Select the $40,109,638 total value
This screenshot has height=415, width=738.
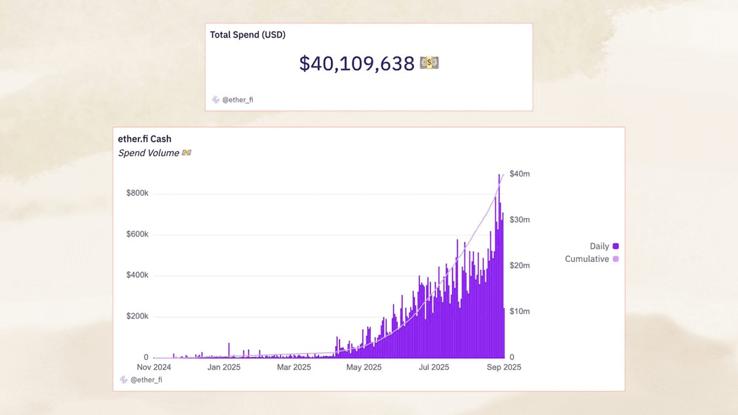357,63
